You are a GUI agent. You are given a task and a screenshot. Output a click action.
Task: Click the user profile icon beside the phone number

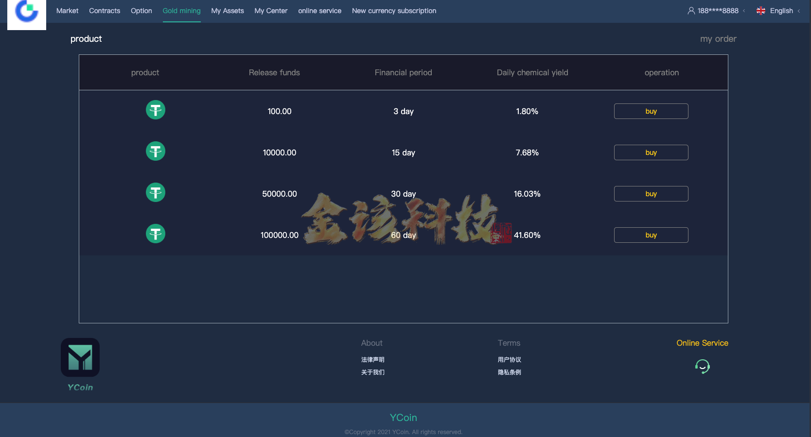[691, 11]
